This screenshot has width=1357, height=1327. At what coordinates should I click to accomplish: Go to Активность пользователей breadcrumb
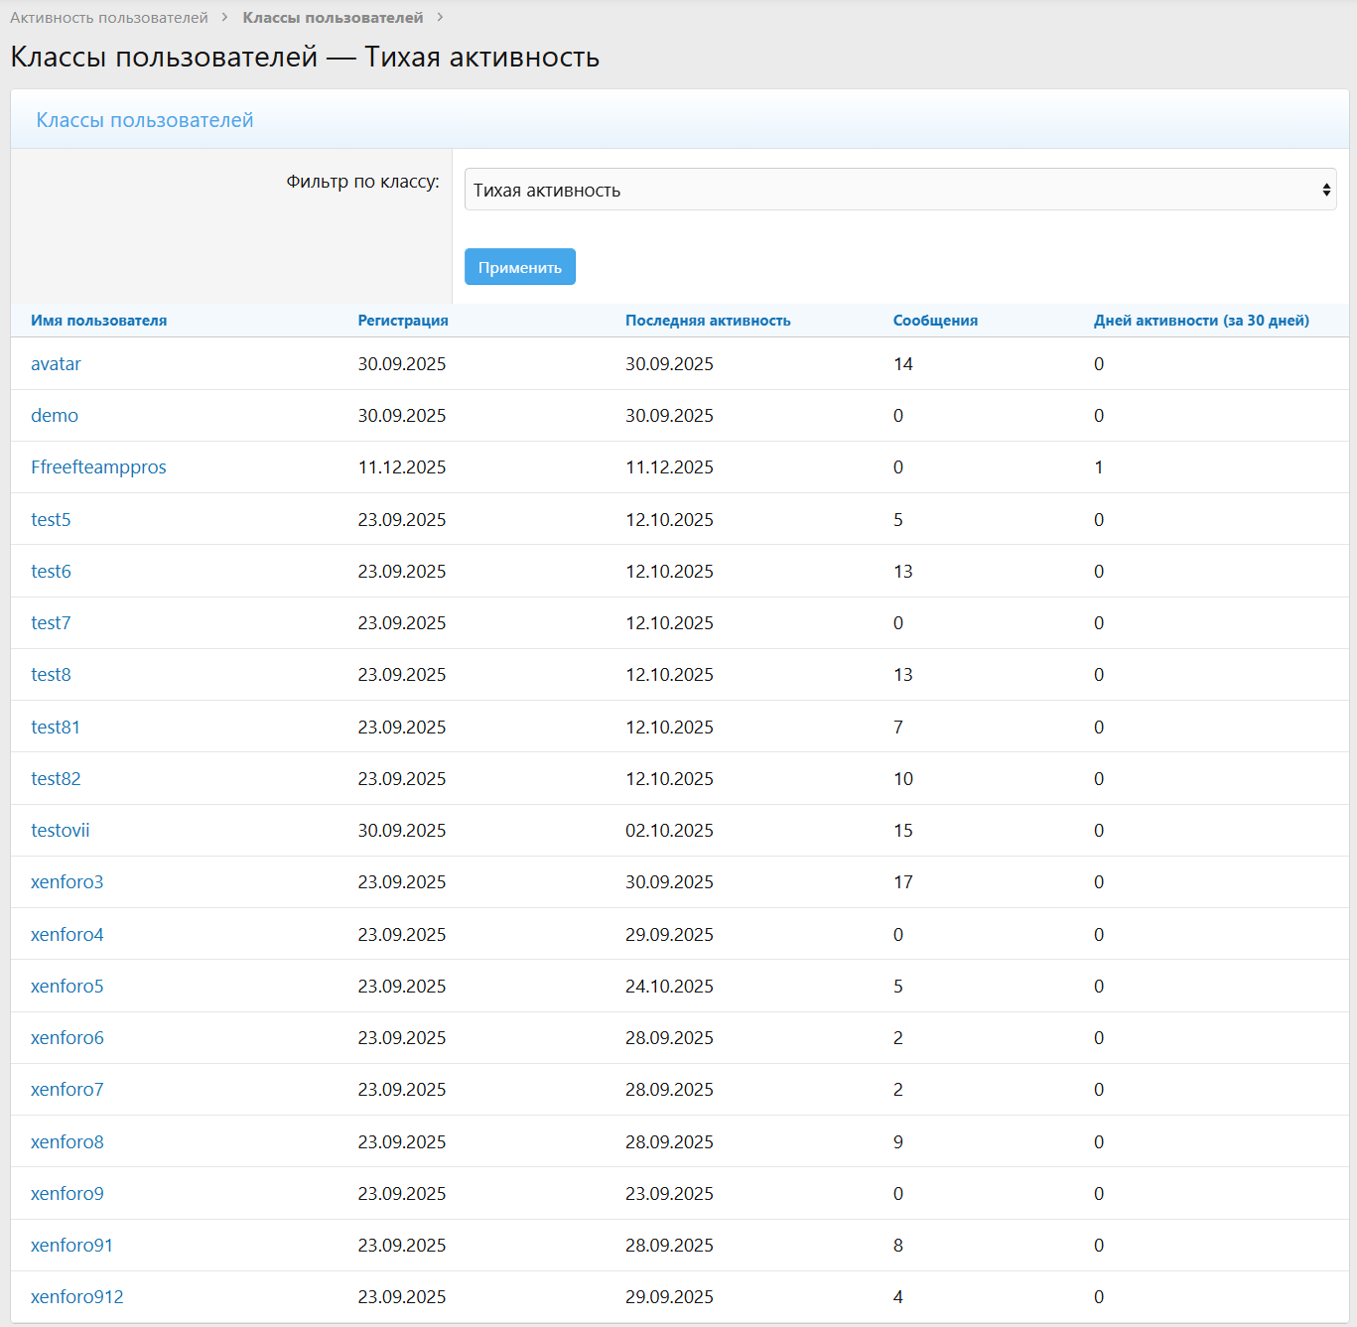[x=109, y=18]
